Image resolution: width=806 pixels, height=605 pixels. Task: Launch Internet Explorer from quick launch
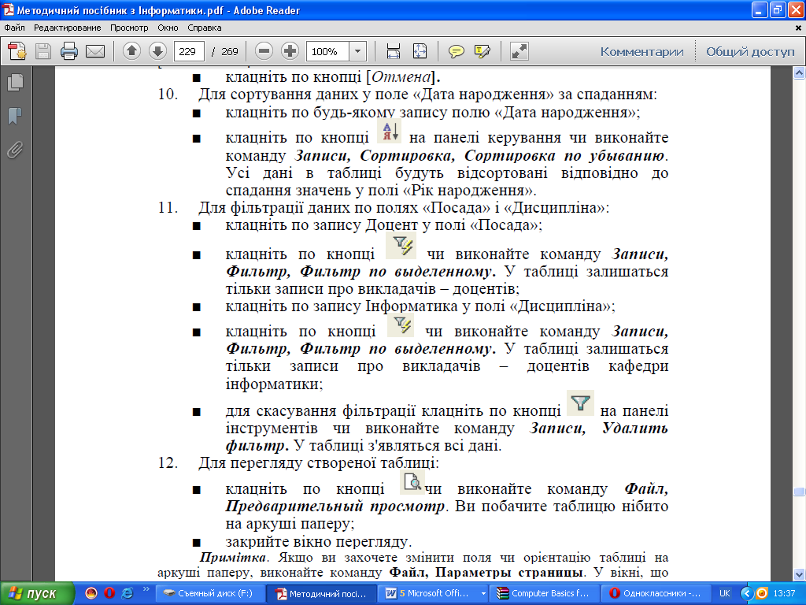click(x=128, y=593)
